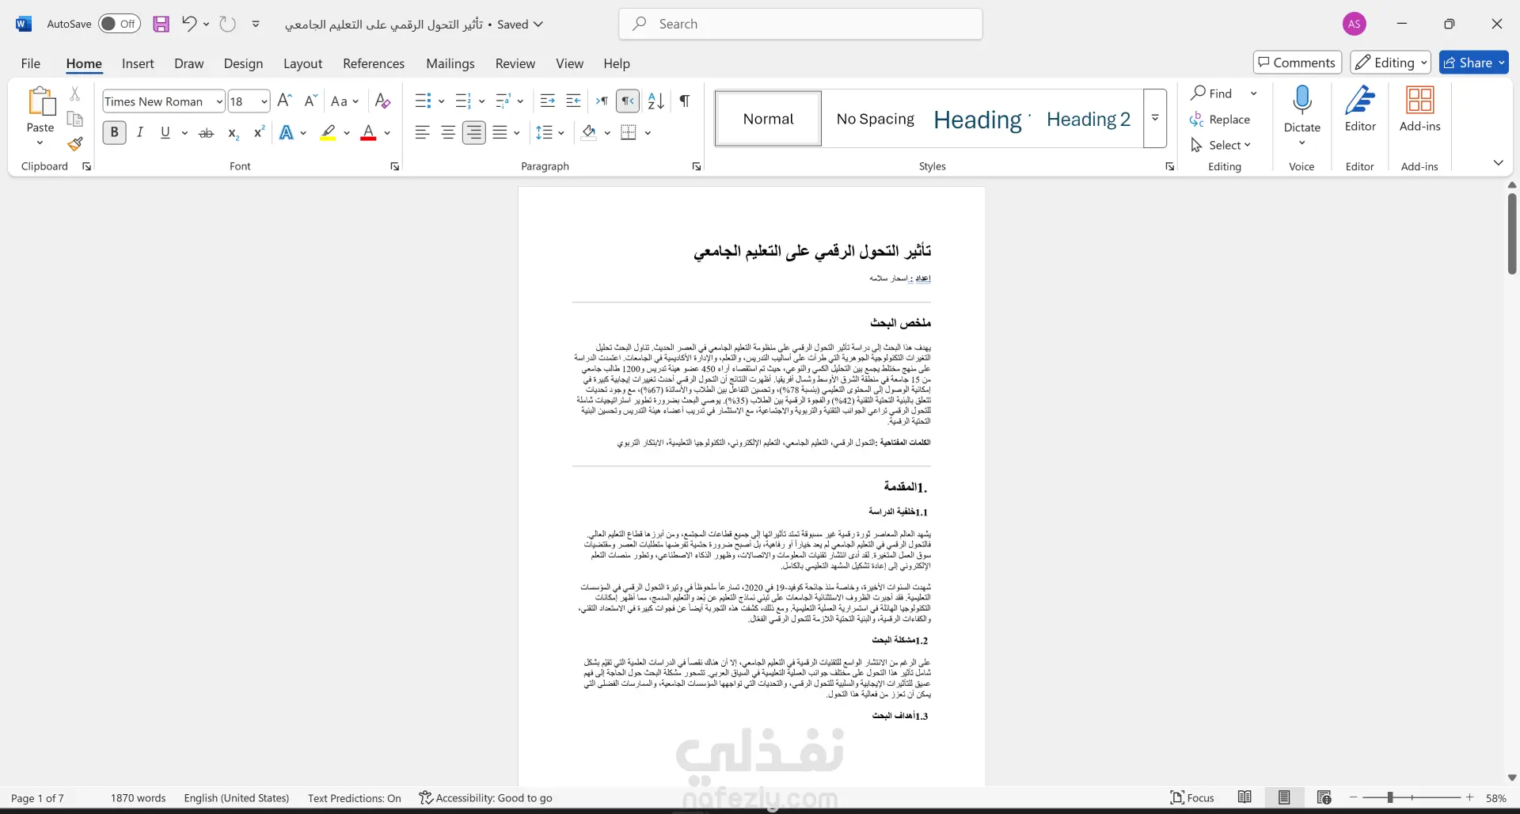Open the References tab
The height and width of the screenshot is (814, 1520).
tap(374, 63)
